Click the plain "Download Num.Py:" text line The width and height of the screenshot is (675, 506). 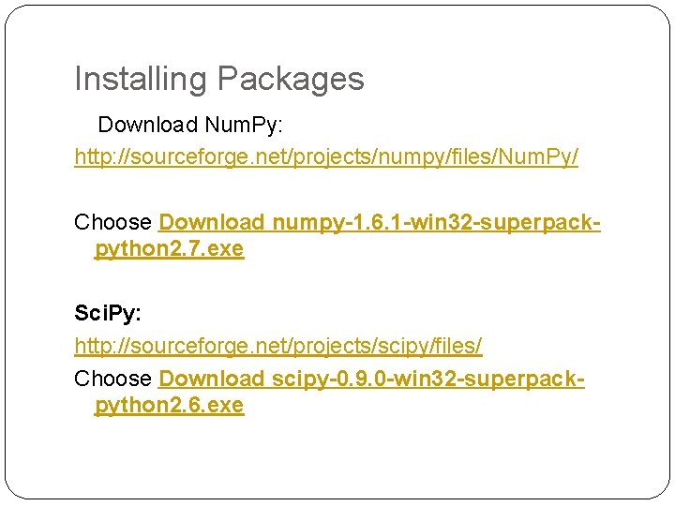click(186, 125)
